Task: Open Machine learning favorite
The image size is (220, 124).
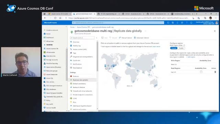Action: click(51, 63)
